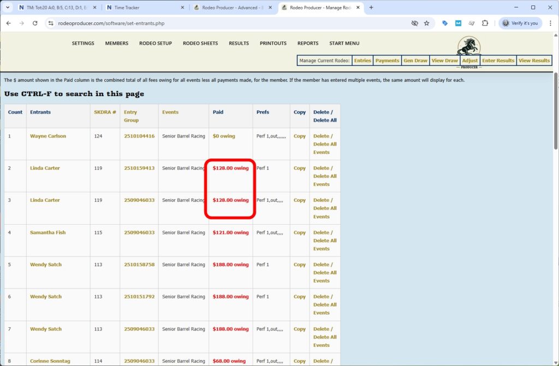Open a new browser tab with plus icon
The height and width of the screenshot is (366, 559).
(x=371, y=8)
